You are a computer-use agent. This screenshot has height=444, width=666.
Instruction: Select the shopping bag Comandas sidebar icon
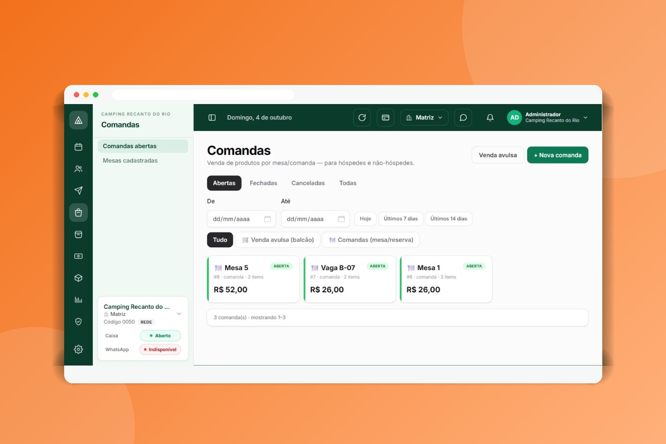[78, 212]
